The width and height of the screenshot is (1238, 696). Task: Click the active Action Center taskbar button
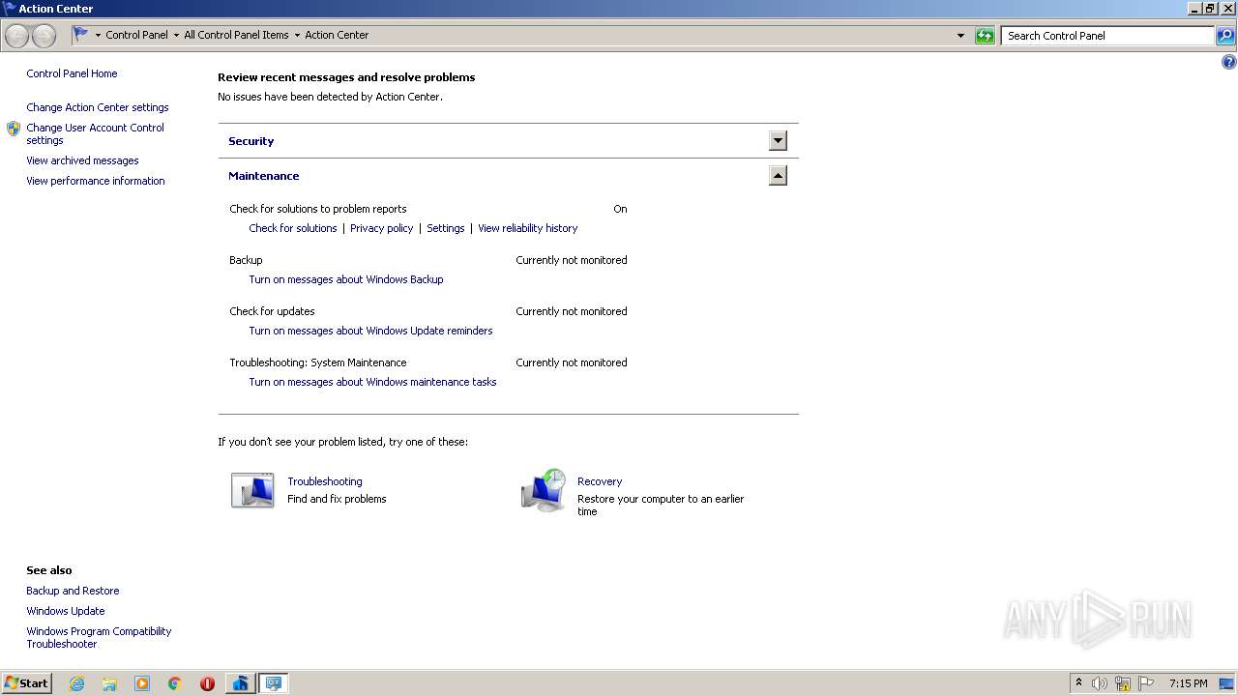pos(274,683)
